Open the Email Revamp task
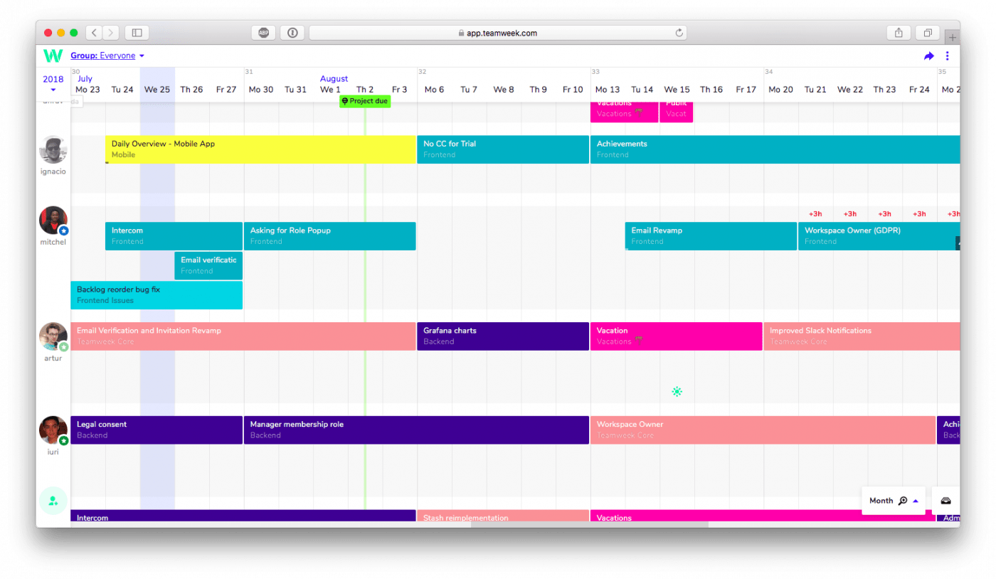This screenshot has width=996, height=579. tap(711, 236)
